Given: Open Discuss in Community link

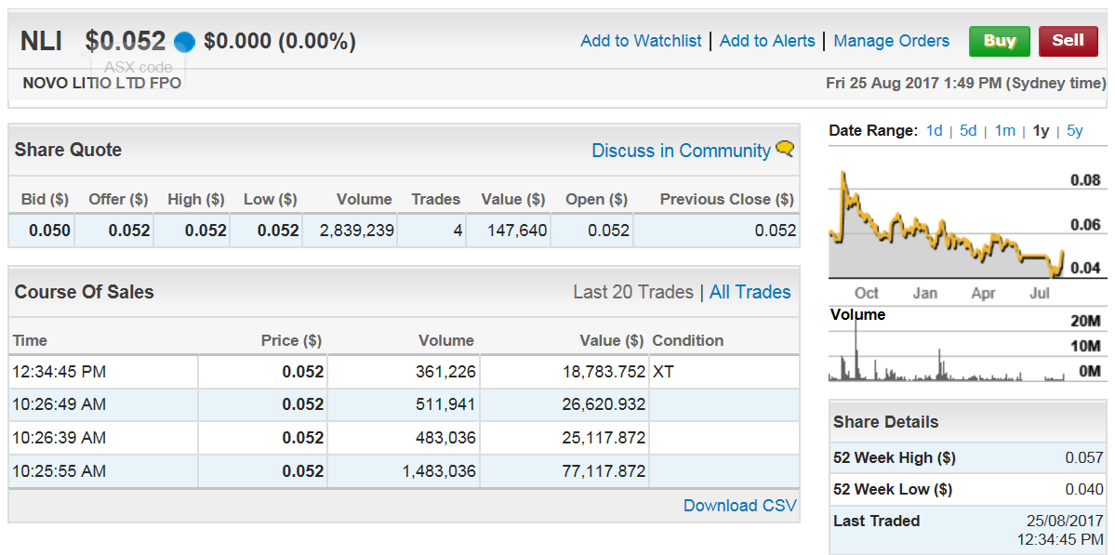Looking at the screenshot, I should click(x=681, y=151).
